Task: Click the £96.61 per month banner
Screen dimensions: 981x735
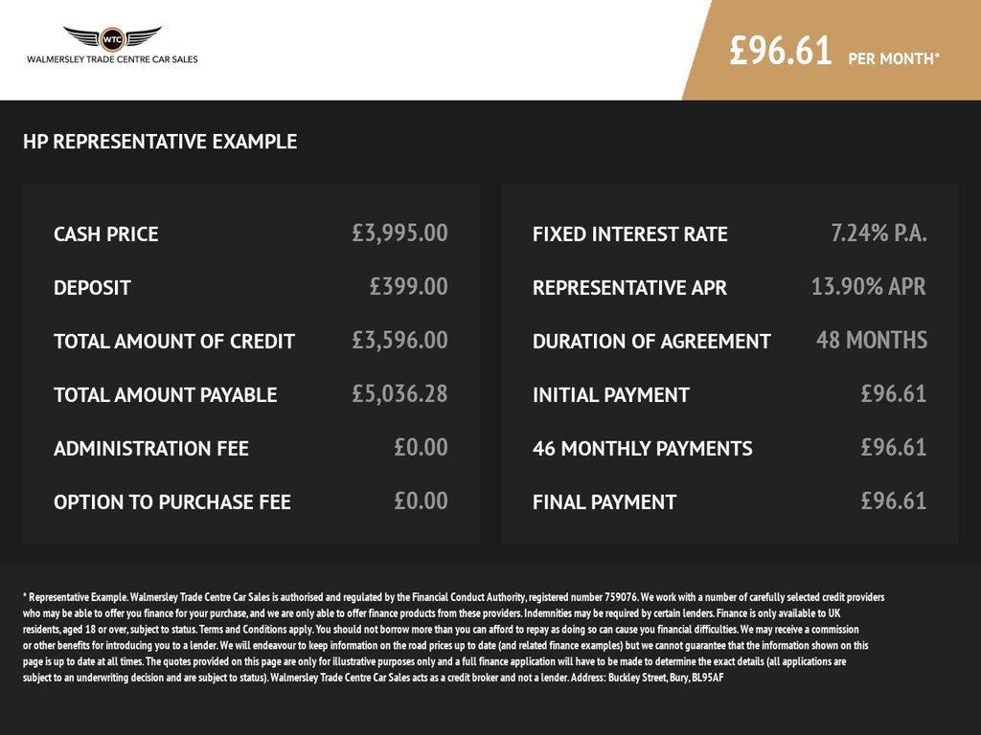Action: [x=833, y=51]
